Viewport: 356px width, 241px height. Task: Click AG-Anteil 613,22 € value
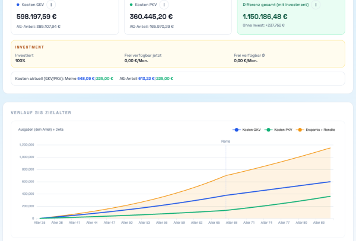click(x=147, y=78)
